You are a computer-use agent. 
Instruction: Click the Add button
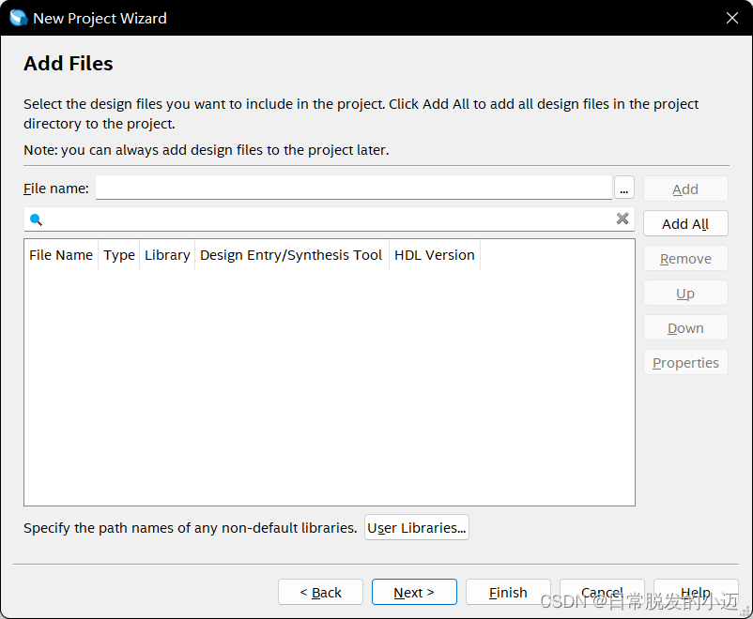[x=685, y=189]
